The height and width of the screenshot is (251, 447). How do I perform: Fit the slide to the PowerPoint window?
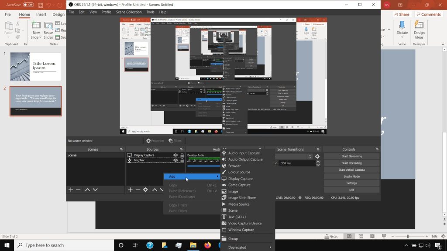[444, 236]
